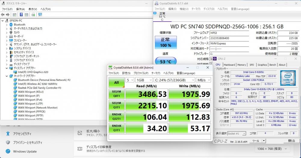Open the 1GiB test size dropdown
Image resolution: width=301 pixels, height=158 pixels.
(144, 80)
